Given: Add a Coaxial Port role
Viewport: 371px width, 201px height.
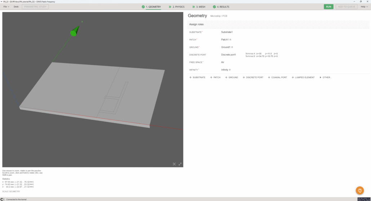Looking at the screenshot, I should click(x=277, y=77).
